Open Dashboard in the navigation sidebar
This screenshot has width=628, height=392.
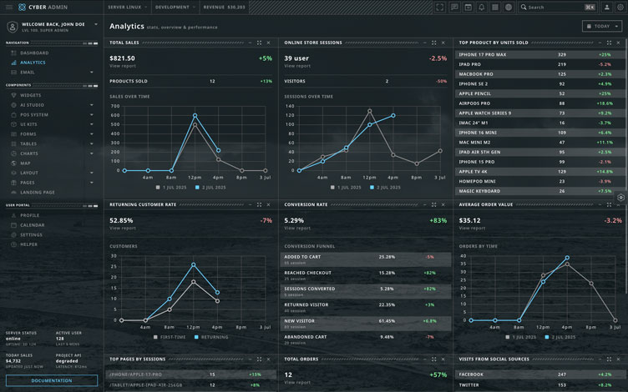(34, 53)
